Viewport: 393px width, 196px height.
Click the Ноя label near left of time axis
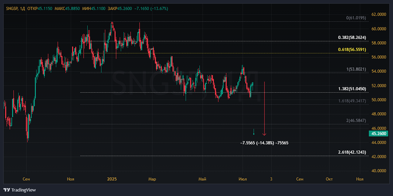pyautogui.click(x=71, y=179)
